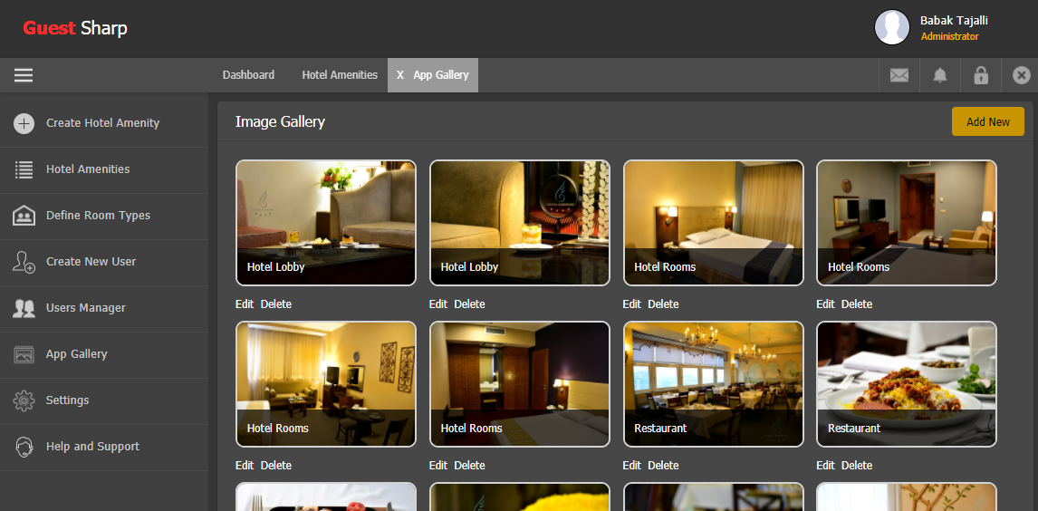1038x511 pixels.
Task: Toggle the hamburger menu icon
Action: click(24, 75)
